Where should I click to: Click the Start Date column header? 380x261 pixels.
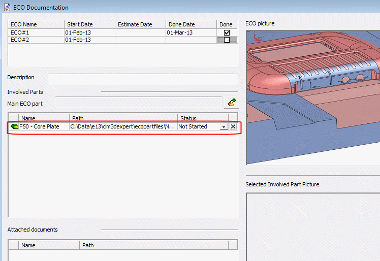click(89, 24)
